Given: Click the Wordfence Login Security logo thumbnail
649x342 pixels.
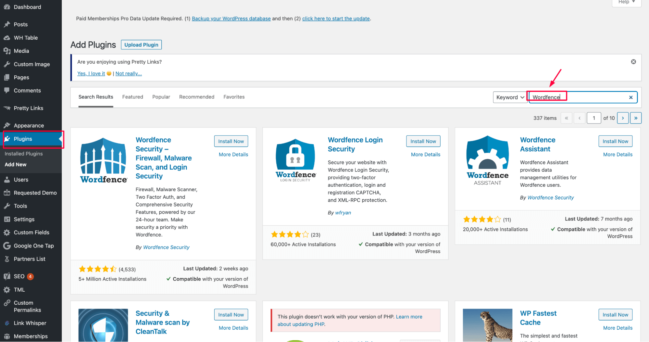Looking at the screenshot, I should pos(295,160).
